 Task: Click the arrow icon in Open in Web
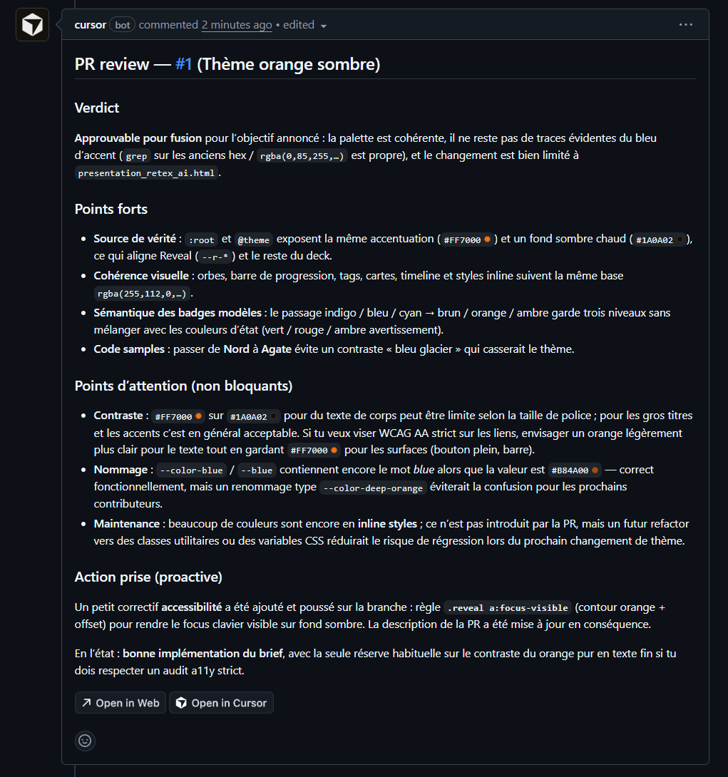pyautogui.click(x=86, y=703)
